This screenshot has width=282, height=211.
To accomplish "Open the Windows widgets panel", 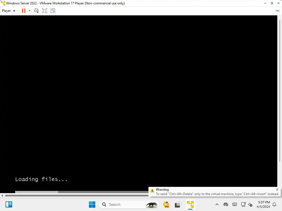I will (x=9, y=204).
